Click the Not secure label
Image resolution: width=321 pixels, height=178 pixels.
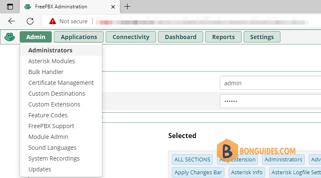(73, 21)
